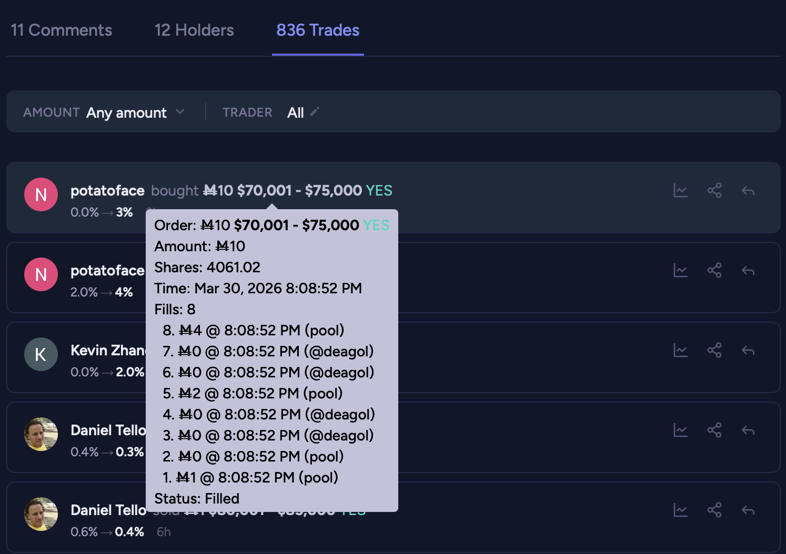786x554 pixels.
Task: Open Kevin Zhang's profile link
Action: tap(108, 351)
